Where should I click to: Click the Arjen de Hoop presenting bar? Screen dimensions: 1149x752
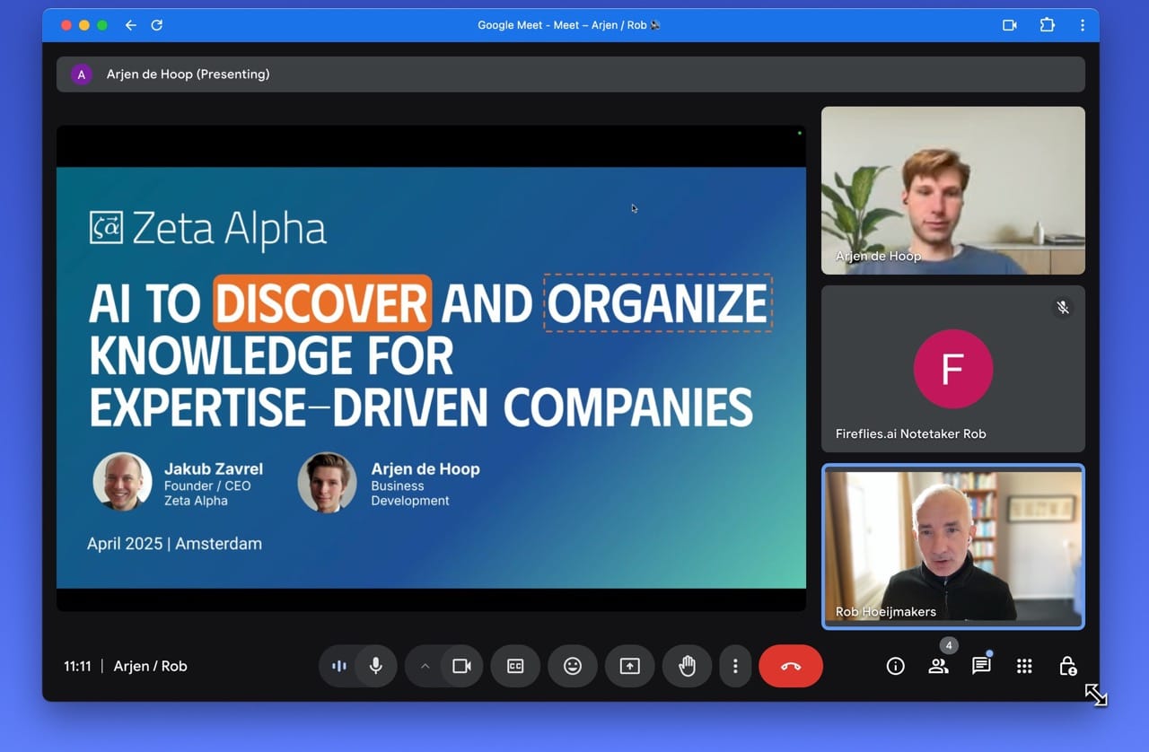(x=570, y=74)
